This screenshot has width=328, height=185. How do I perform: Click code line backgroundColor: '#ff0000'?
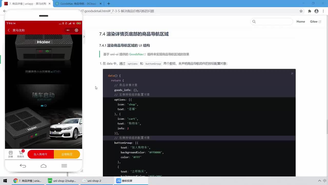tap(142, 152)
